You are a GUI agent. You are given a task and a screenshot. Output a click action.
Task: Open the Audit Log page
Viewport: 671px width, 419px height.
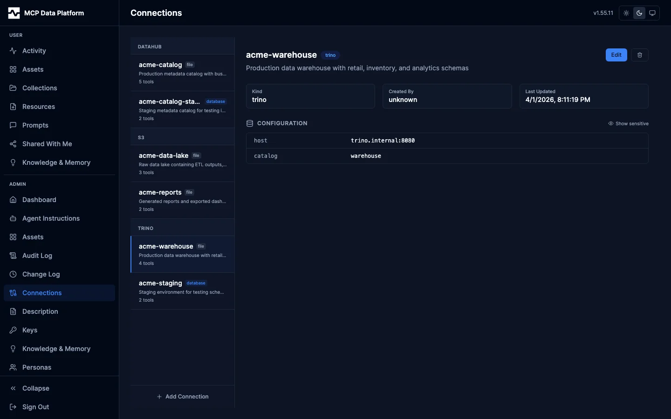pyautogui.click(x=37, y=256)
